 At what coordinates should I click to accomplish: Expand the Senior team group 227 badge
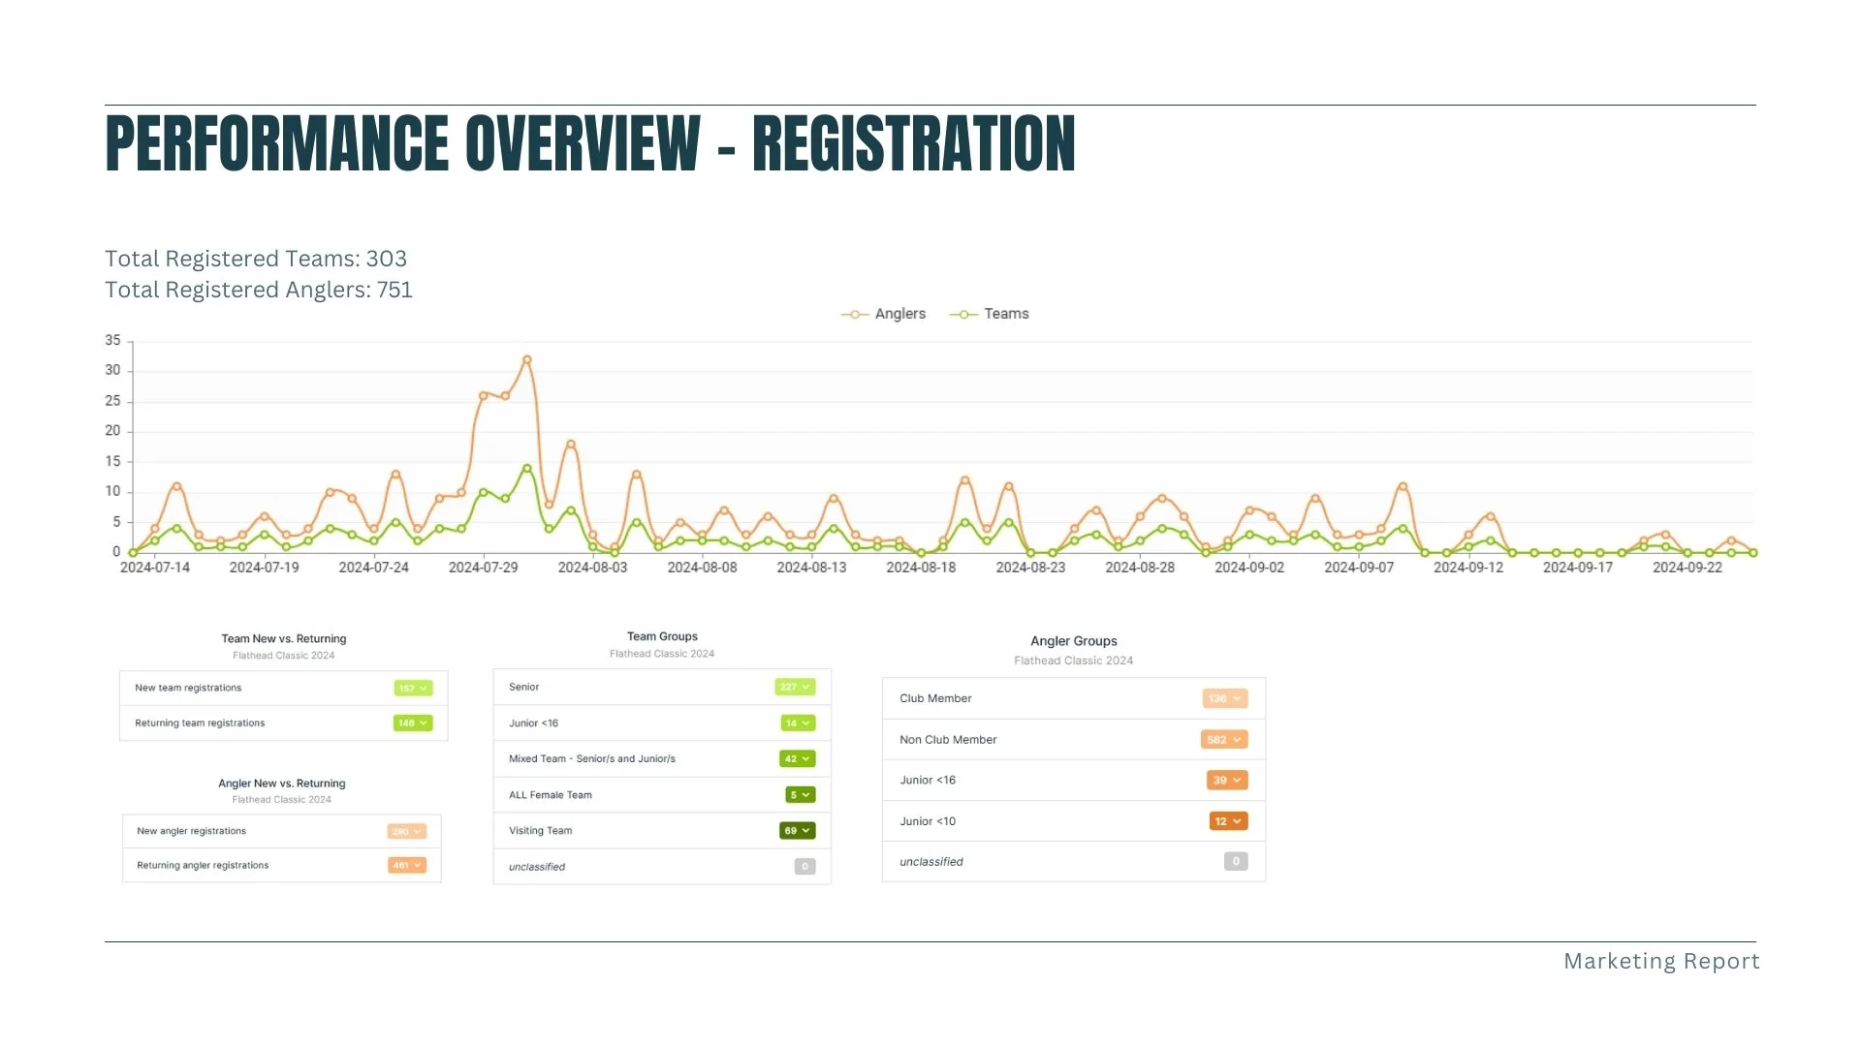click(795, 688)
